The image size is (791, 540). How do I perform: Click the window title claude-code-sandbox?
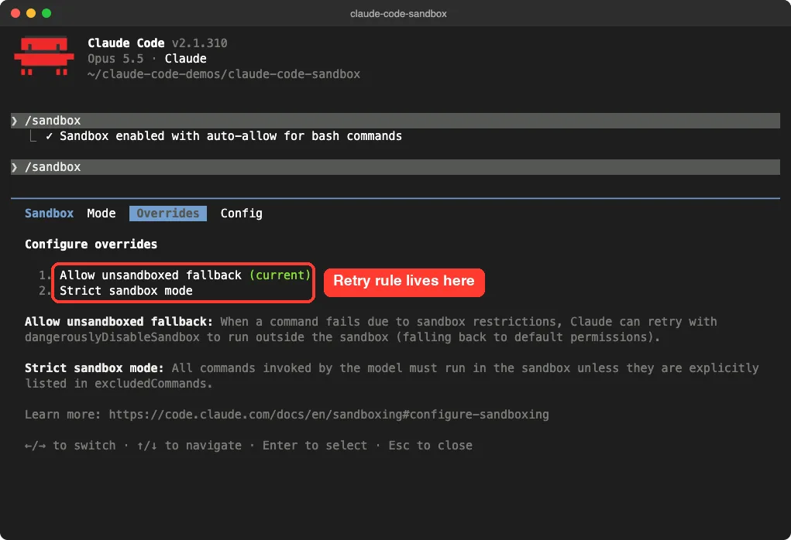[x=398, y=14]
